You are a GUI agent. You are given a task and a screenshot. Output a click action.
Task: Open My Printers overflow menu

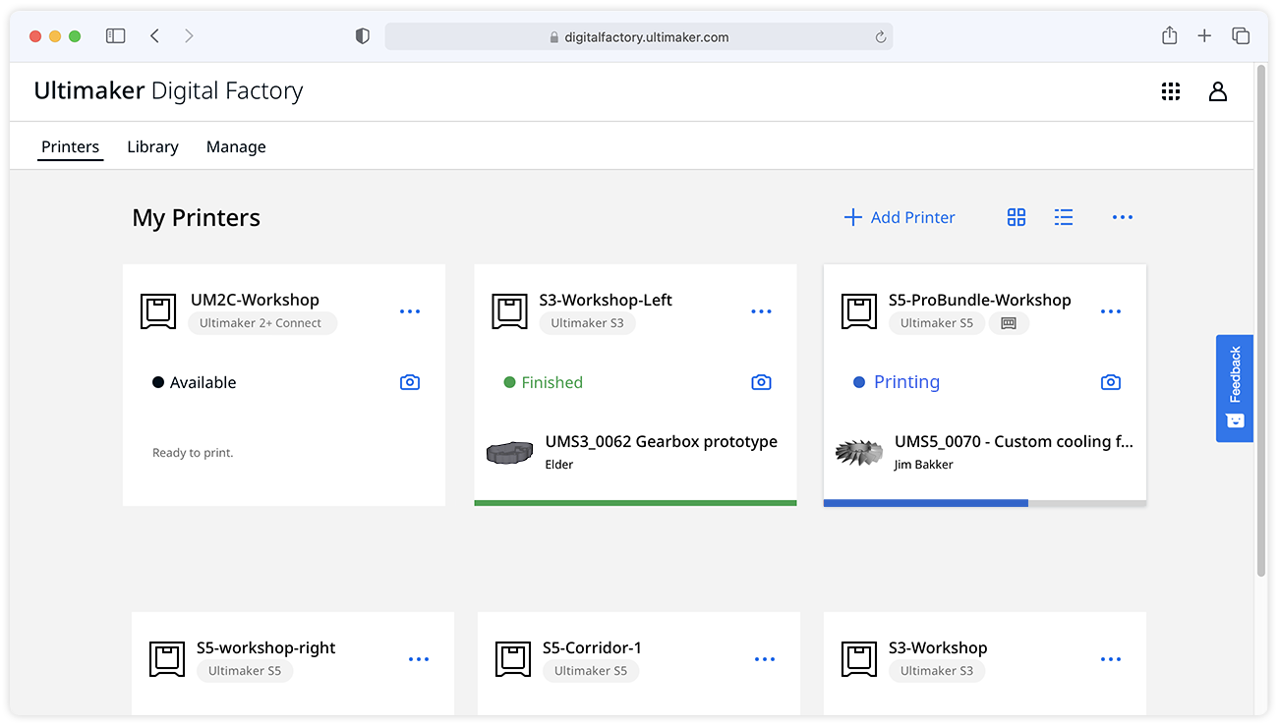coord(1123,217)
